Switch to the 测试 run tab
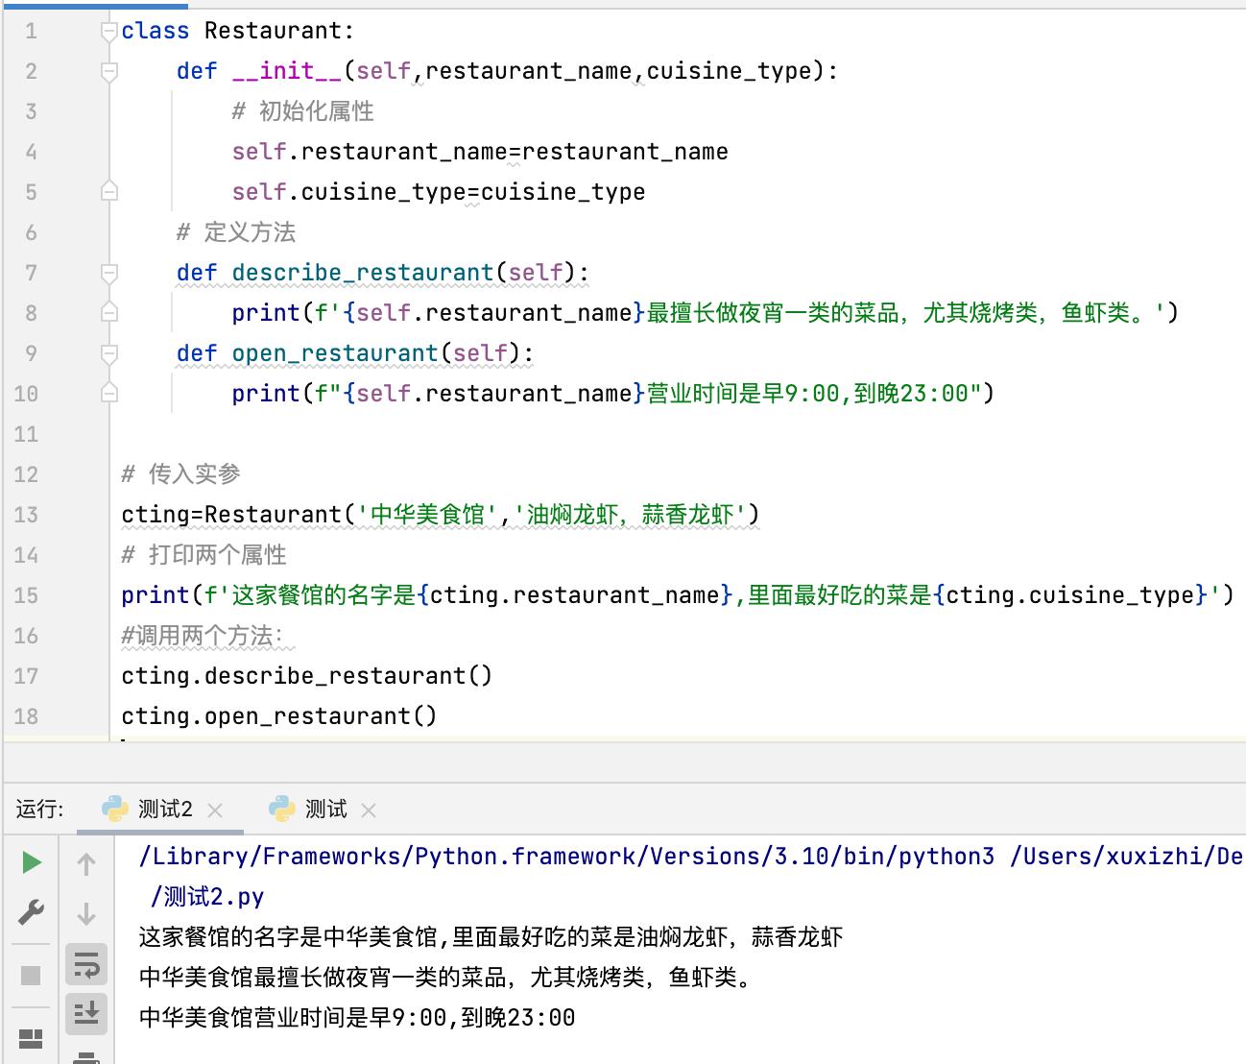 324,810
